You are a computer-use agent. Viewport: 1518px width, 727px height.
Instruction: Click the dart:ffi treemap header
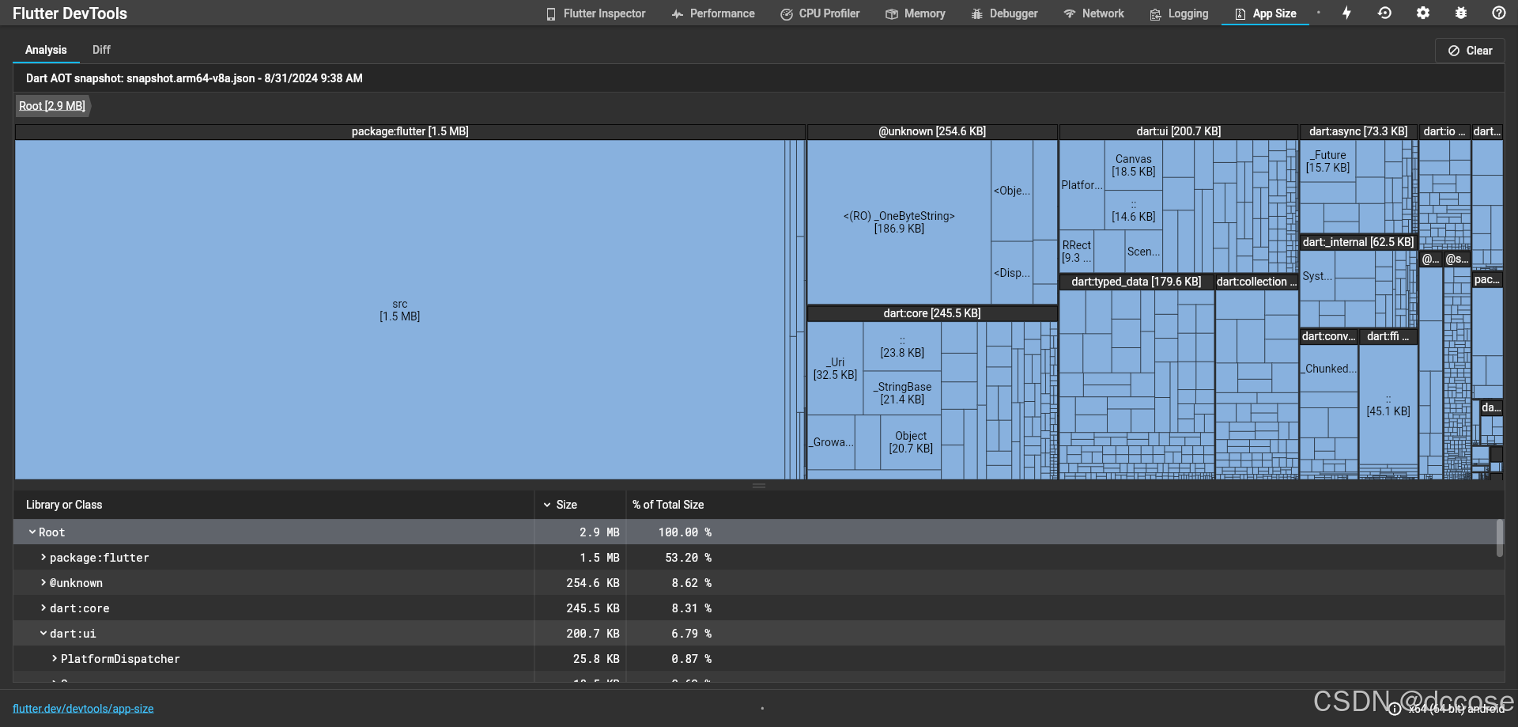pyautogui.click(x=1388, y=336)
